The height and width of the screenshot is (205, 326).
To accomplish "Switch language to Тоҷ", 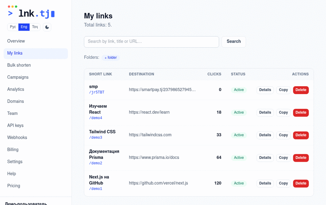I will click(x=35, y=27).
